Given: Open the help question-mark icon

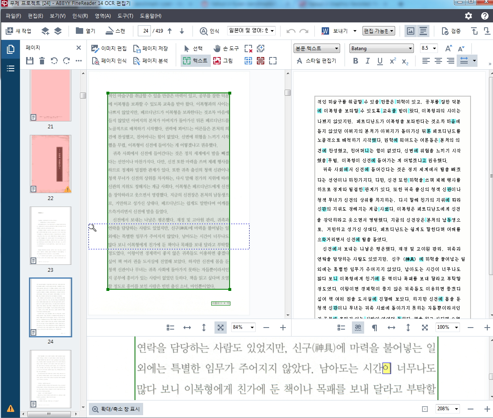Looking at the screenshot, I should (485, 16).
